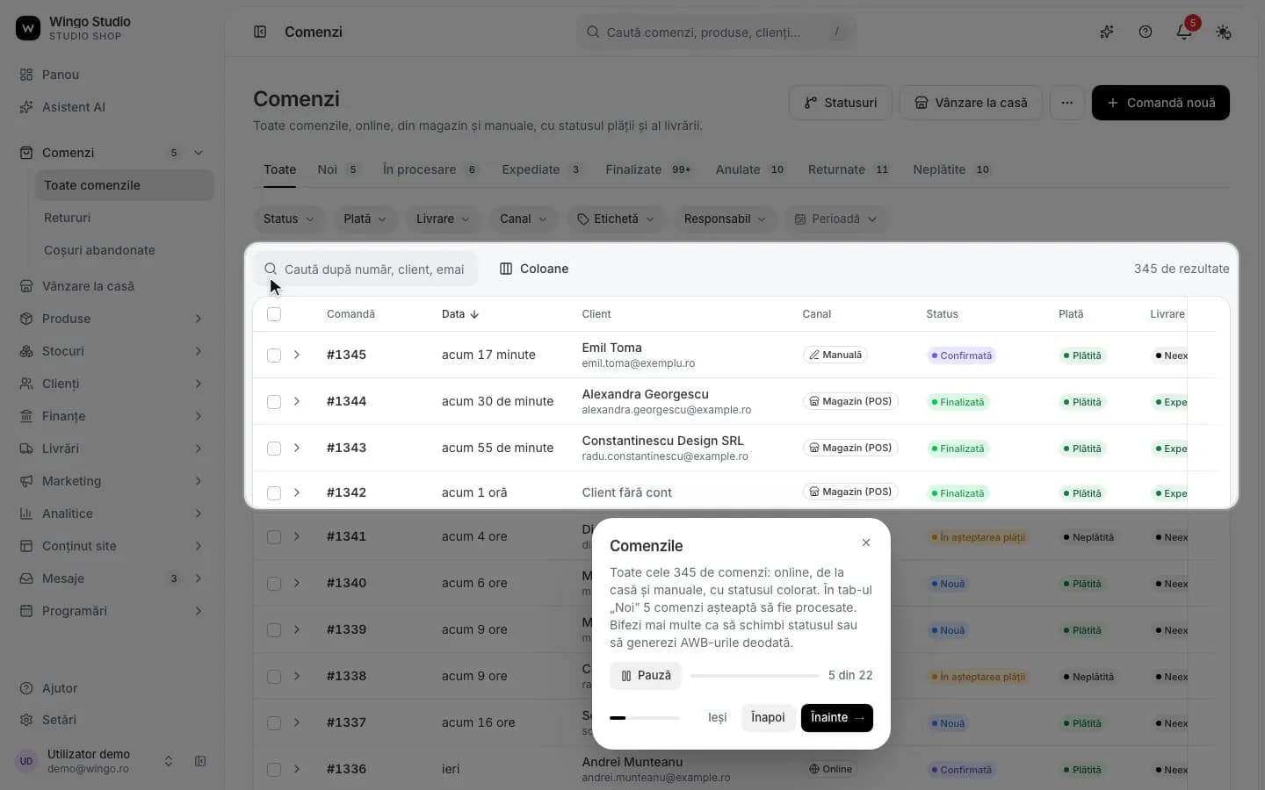
Task: Toggle the select-all checkbox in table header
Action: (274, 314)
